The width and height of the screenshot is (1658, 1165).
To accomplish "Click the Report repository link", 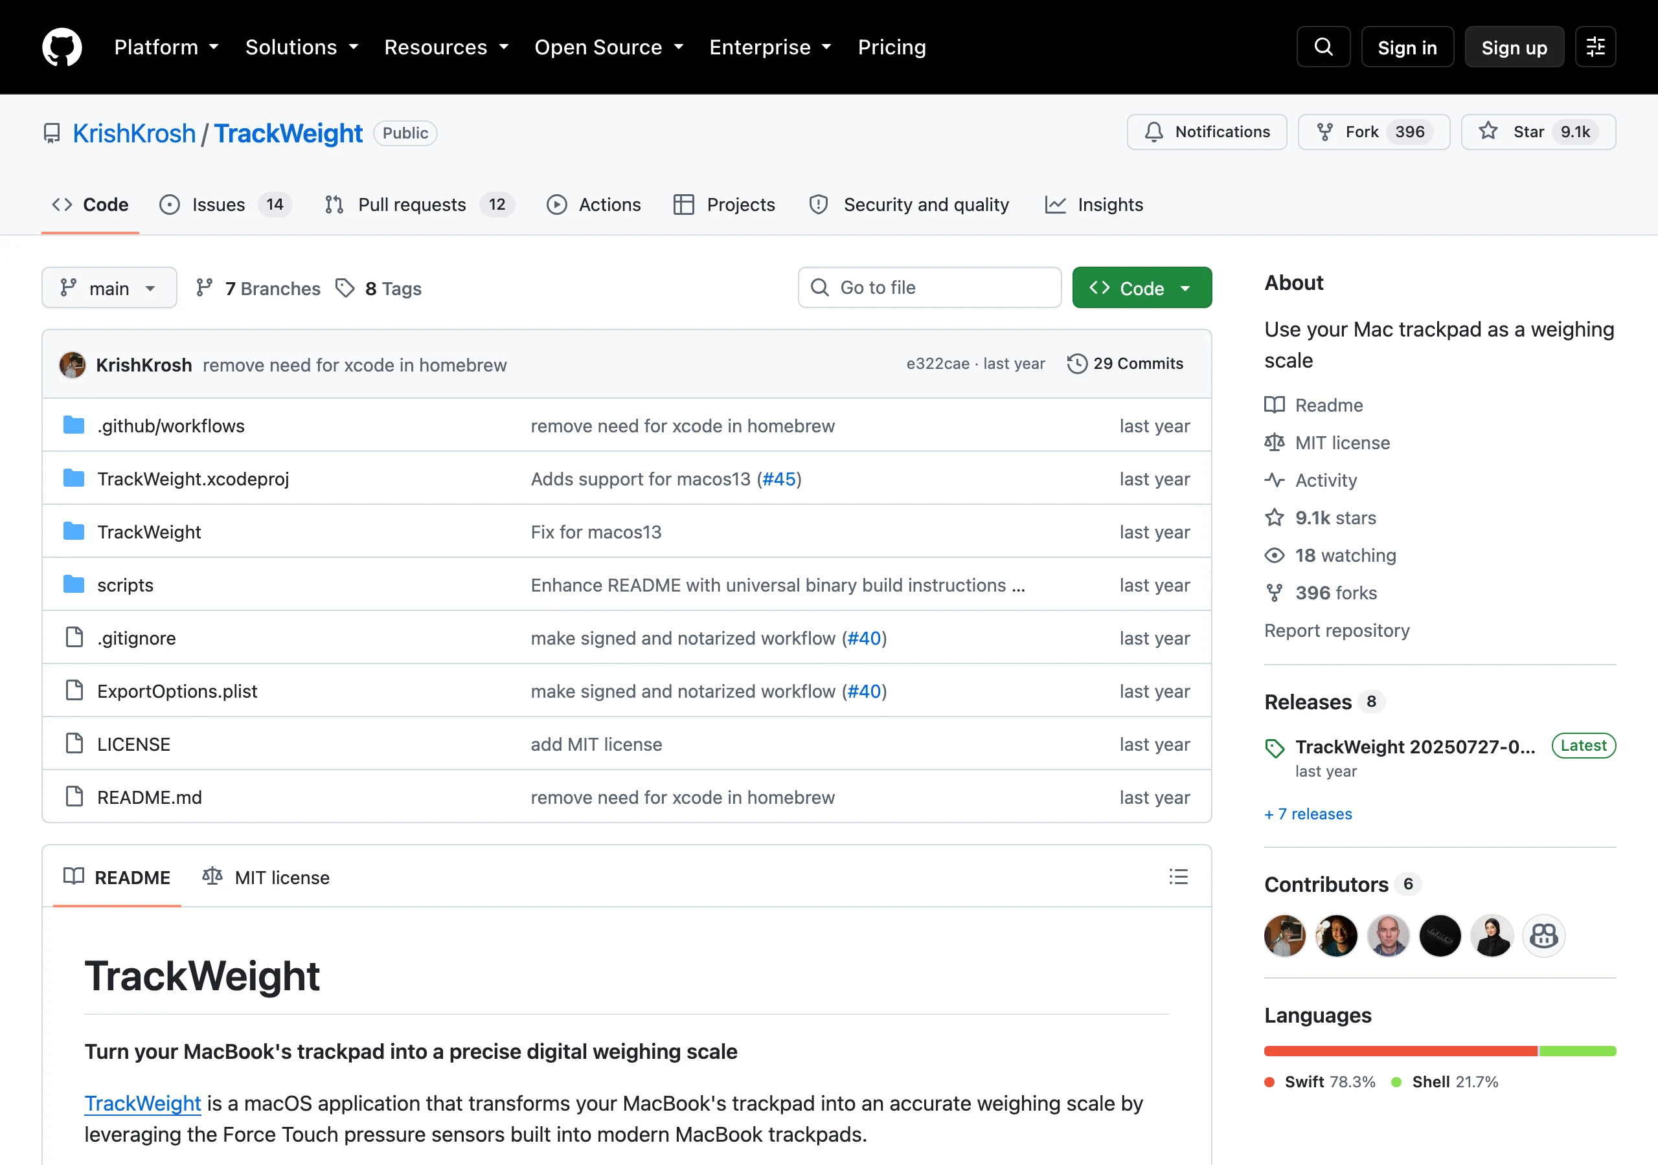I will pos(1337,630).
